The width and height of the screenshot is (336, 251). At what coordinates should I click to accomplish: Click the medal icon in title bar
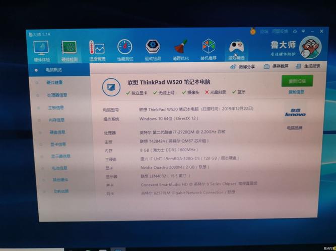tap(253, 32)
